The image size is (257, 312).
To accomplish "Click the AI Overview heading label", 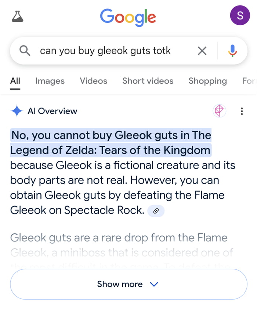I will (x=53, y=111).
